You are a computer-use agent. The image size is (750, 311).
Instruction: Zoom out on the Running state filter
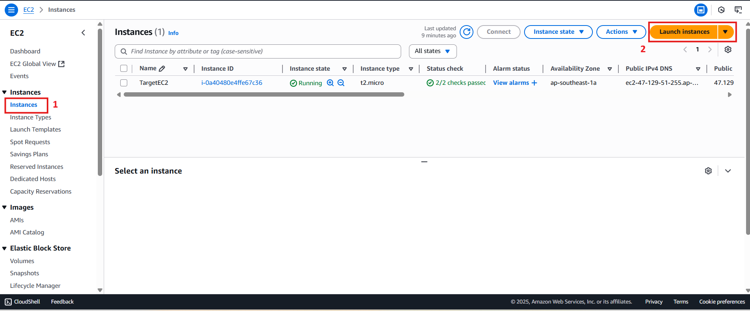pos(341,83)
